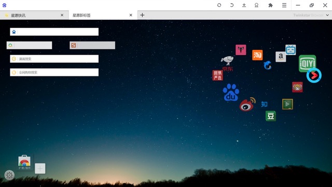Open the green iQIYI shortcut icon

pos(307,63)
